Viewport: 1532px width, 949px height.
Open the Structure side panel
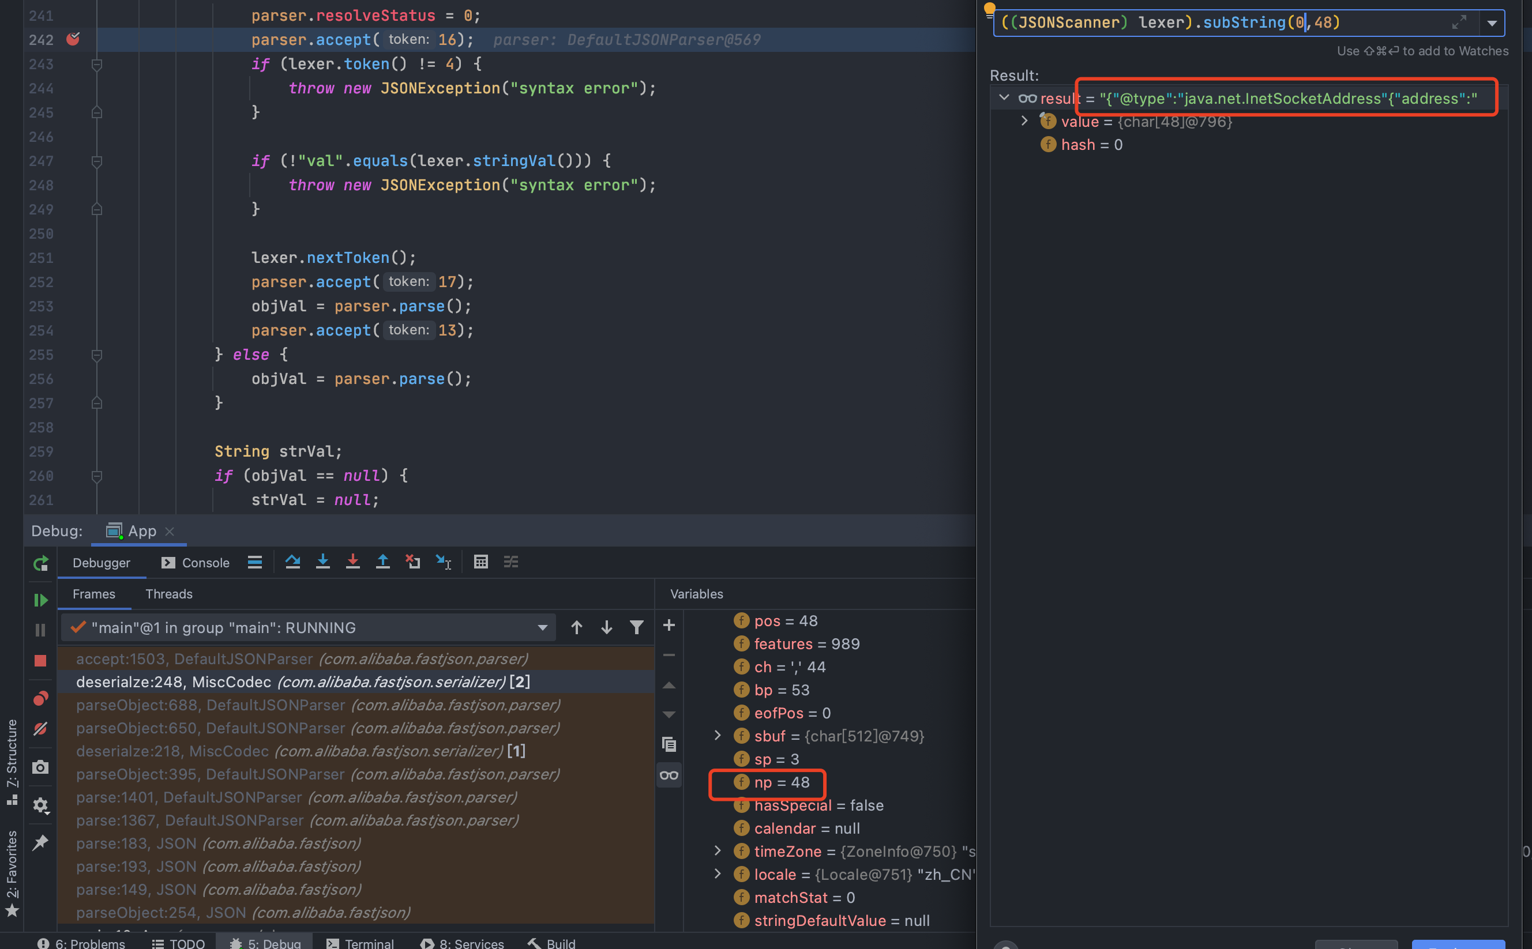click(x=12, y=762)
